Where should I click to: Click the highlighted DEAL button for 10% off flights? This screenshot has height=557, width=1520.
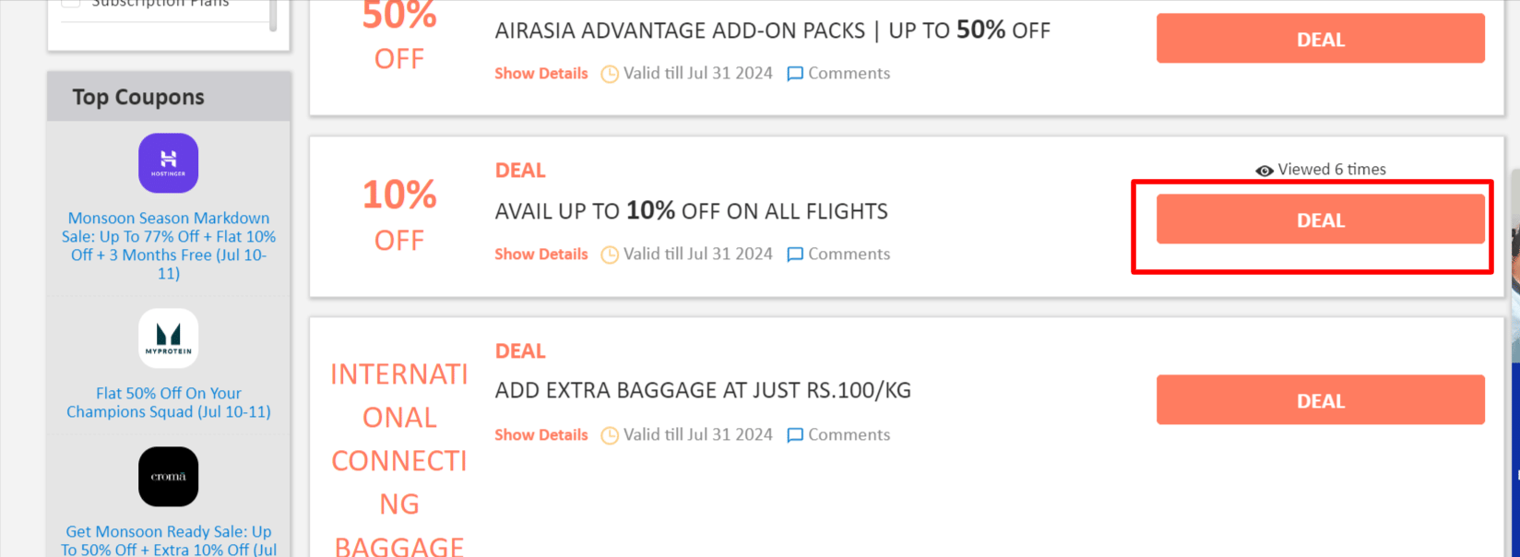tap(1320, 220)
